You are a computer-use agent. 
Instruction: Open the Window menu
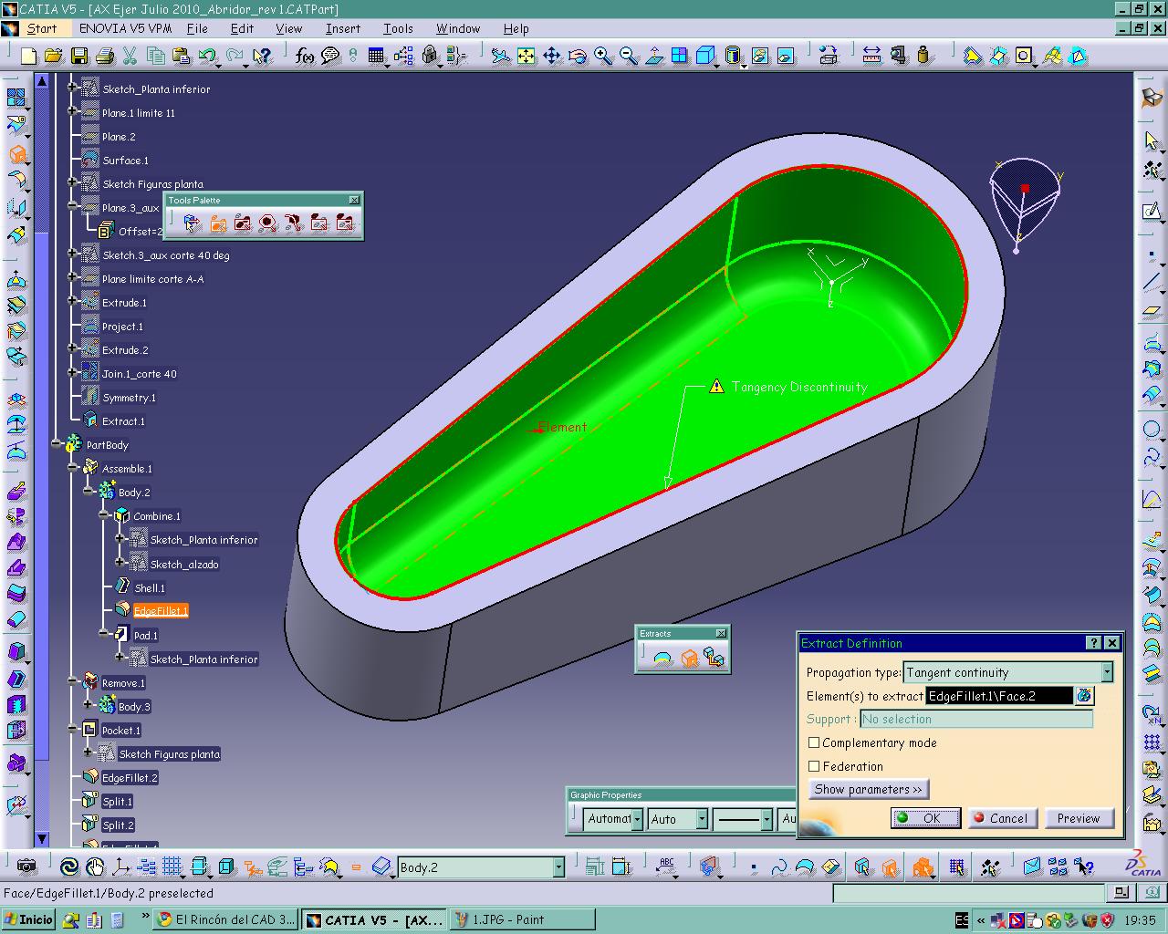click(458, 28)
